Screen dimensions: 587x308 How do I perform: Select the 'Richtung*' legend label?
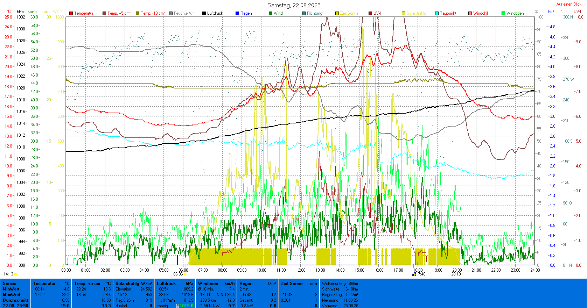(315, 13)
